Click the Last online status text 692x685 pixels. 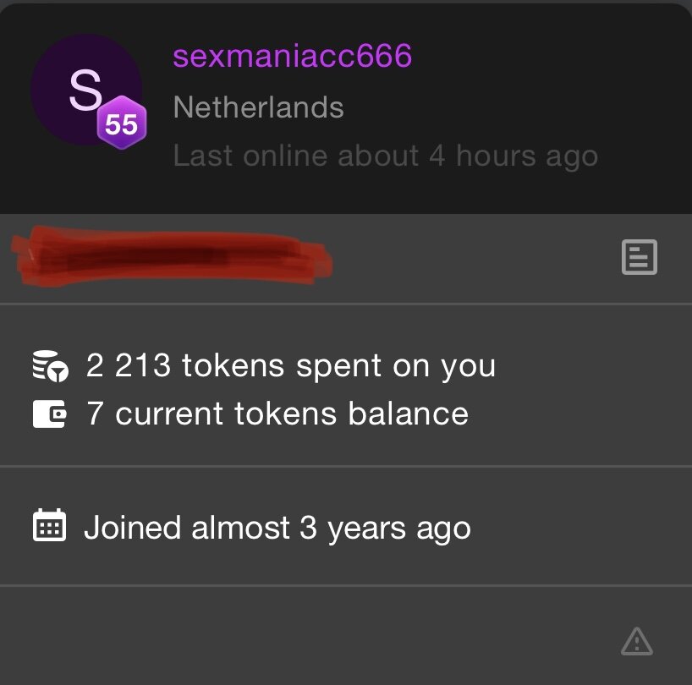tap(385, 156)
